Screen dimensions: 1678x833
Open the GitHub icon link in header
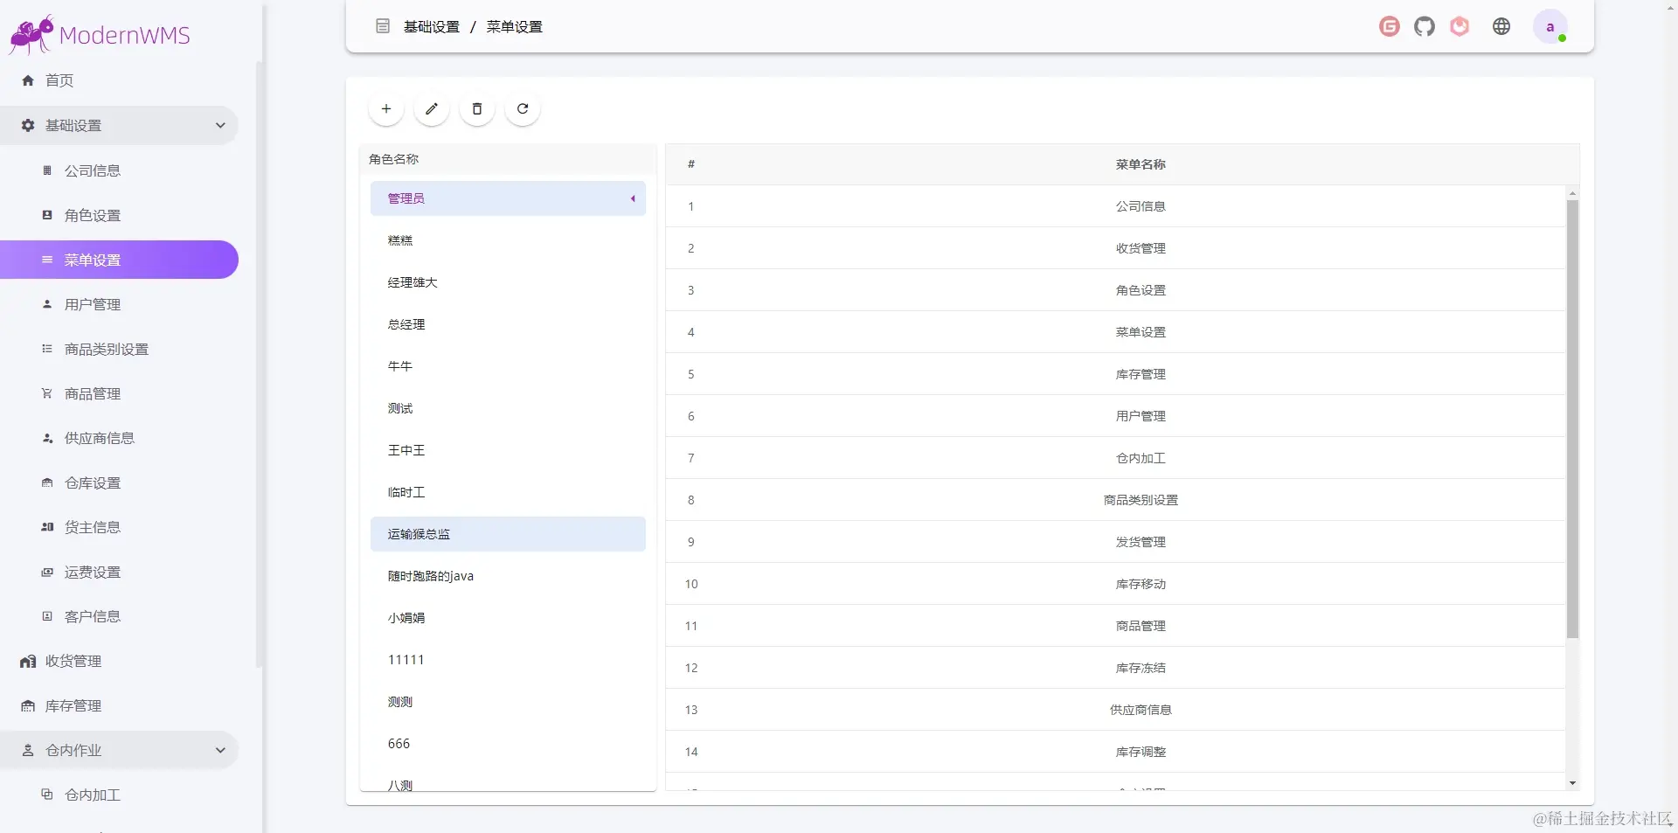tap(1425, 27)
